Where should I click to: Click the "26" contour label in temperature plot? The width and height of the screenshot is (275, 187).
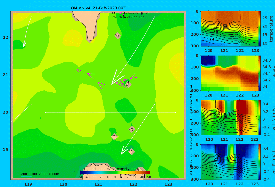(x=218, y=21)
